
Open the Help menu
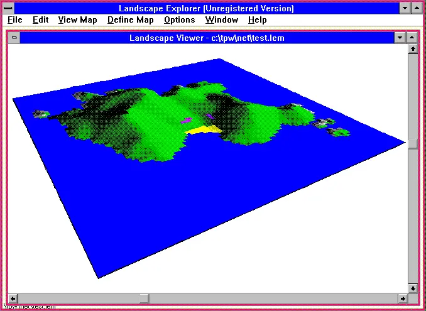pyautogui.click(x=257, y=20)
